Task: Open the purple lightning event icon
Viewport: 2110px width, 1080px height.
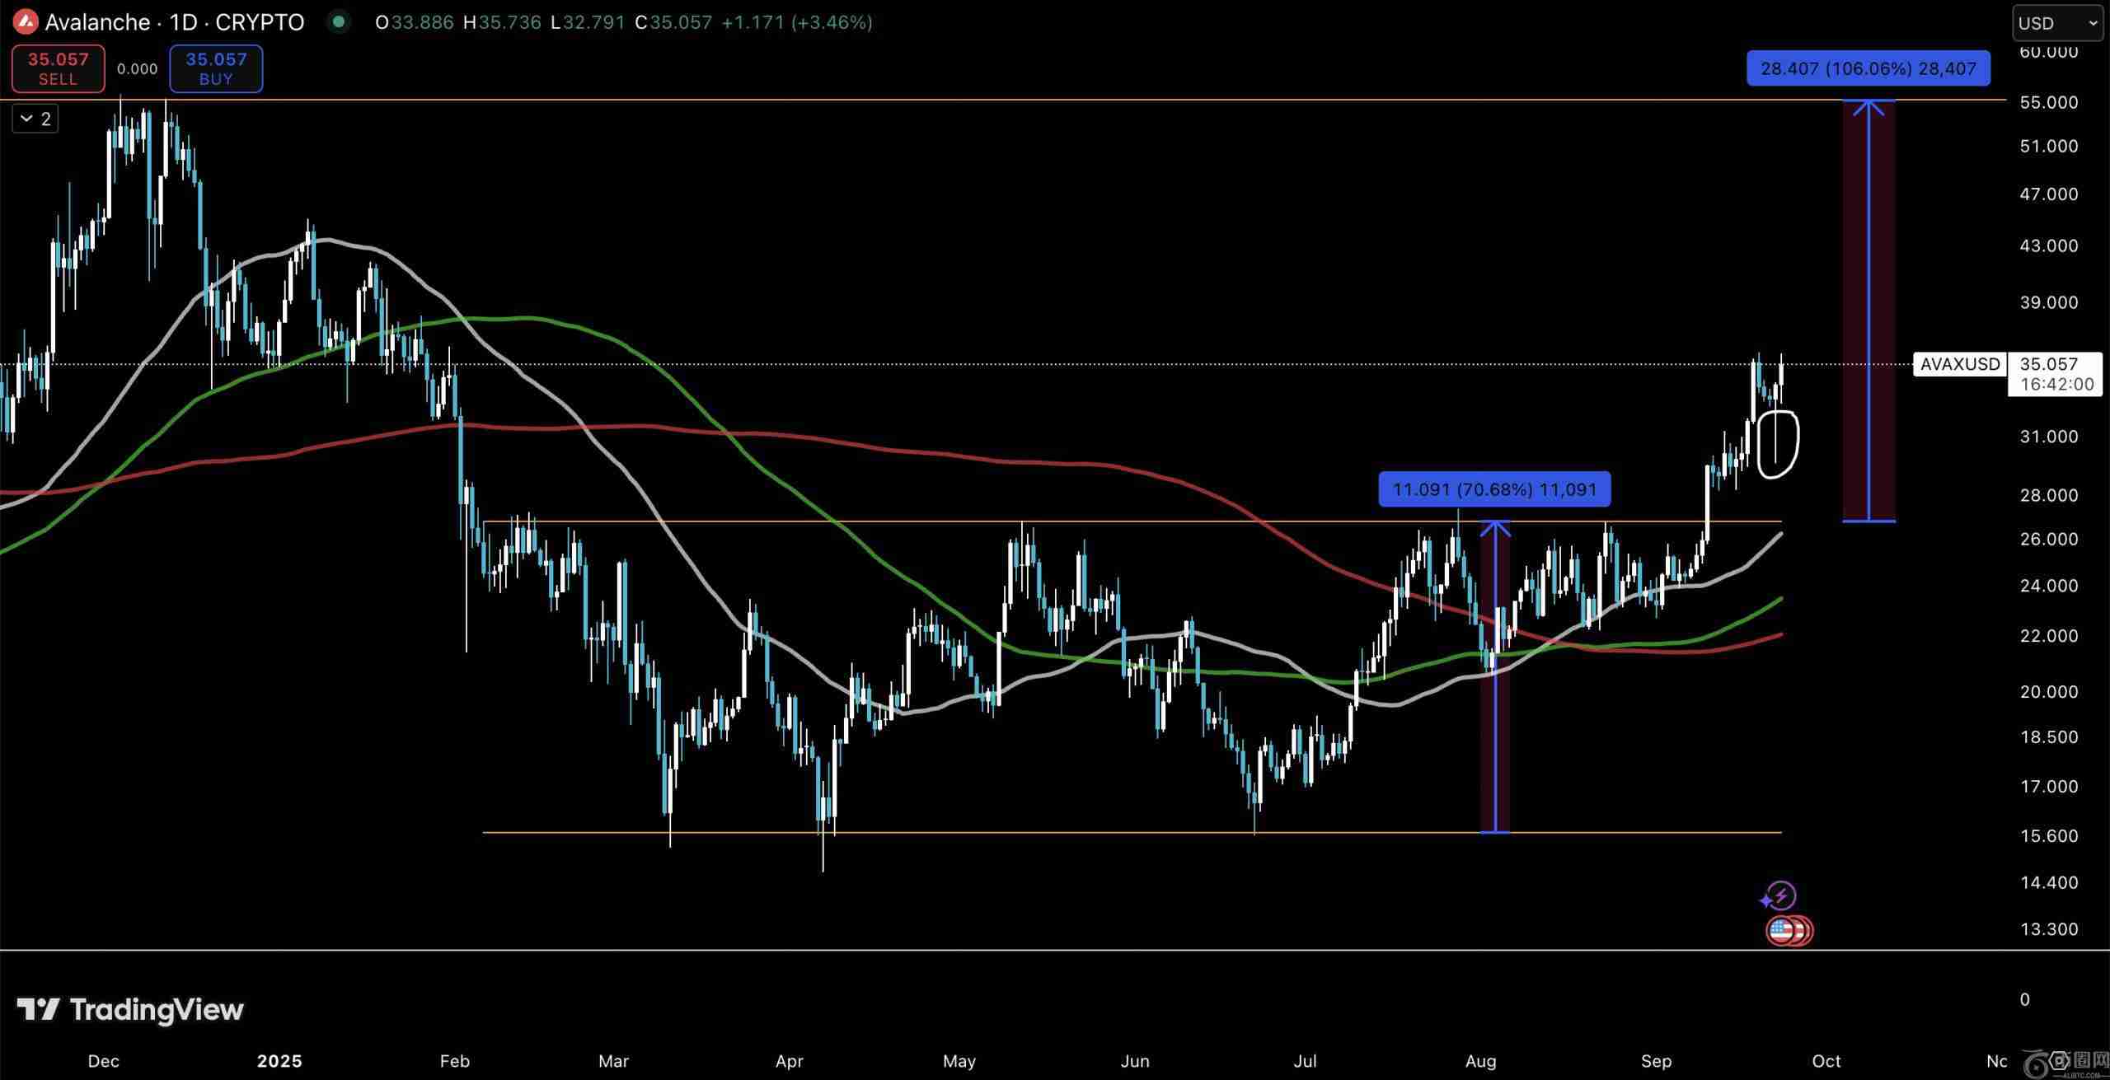Action: pyautogui.click(x=1780, y=895)
